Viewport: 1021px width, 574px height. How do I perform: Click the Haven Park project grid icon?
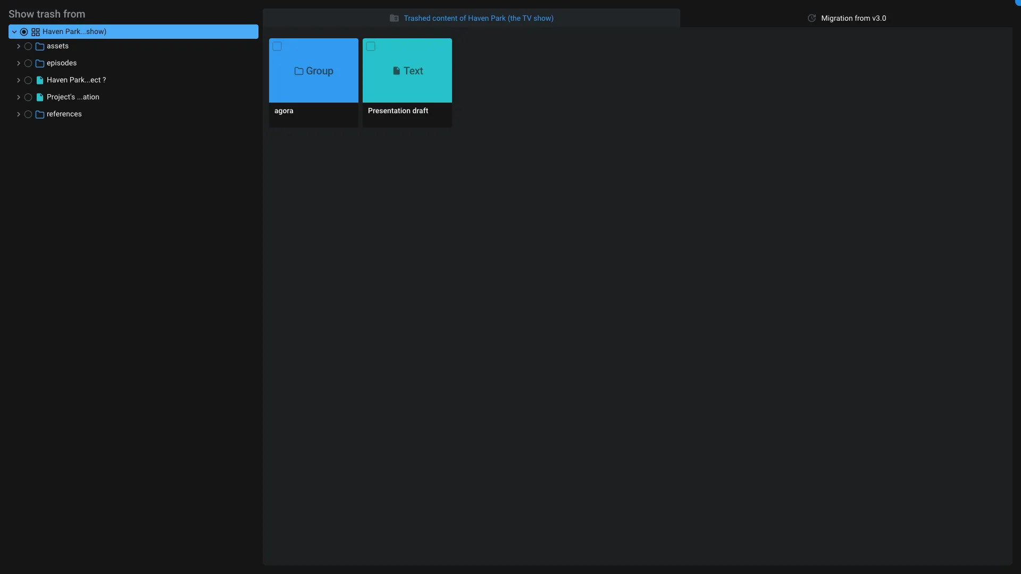(x=36, y=32)
